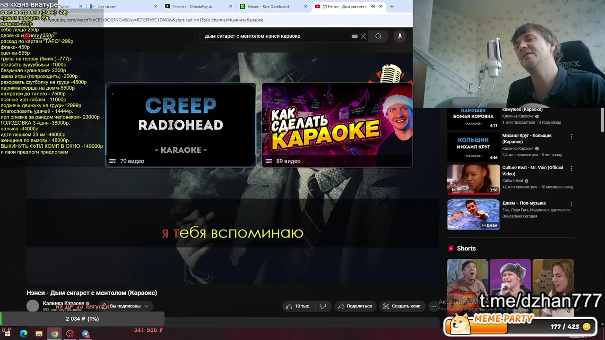Open Telegram from the taskbar
This screenshot has height=340, width=605.
(x=86, y=334)
